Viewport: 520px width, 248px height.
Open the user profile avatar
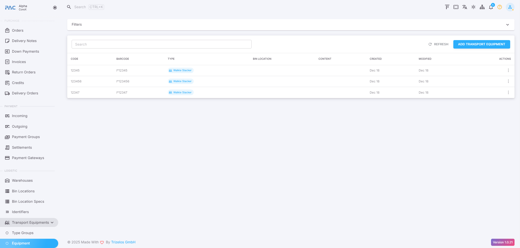(x=510, y=7)
